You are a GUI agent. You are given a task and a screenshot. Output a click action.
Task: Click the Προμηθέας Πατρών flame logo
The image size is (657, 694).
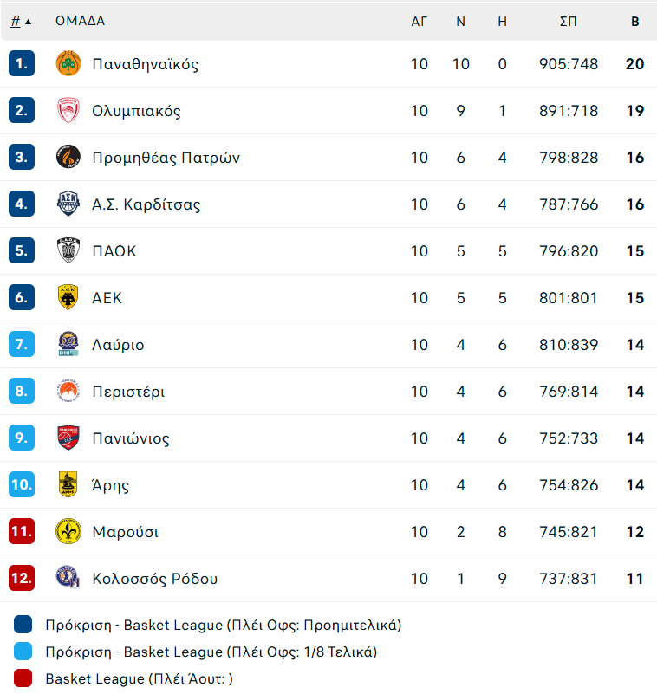(x=68, y=158)
